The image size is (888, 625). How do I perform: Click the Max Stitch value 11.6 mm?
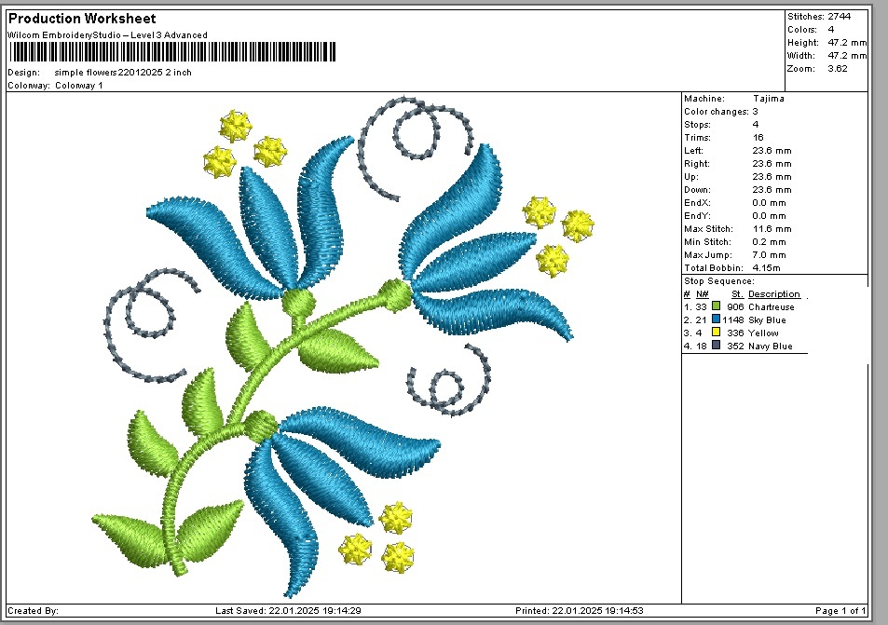(x=772, y=229)
